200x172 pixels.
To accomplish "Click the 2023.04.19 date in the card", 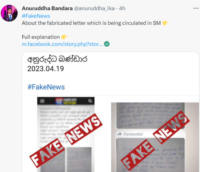I will click(45, 69).
